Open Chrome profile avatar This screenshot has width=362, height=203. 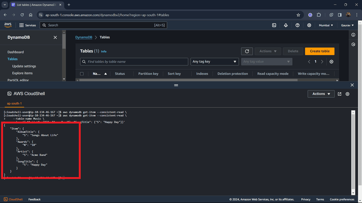coord(348,15)
